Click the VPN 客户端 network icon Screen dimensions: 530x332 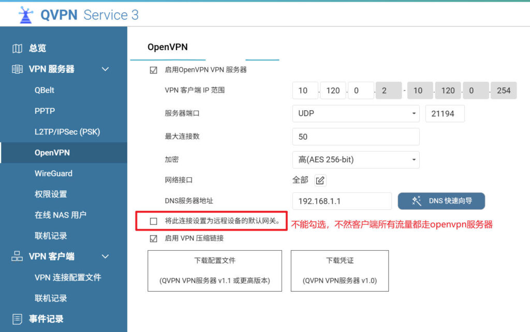(x=17, y=256)
